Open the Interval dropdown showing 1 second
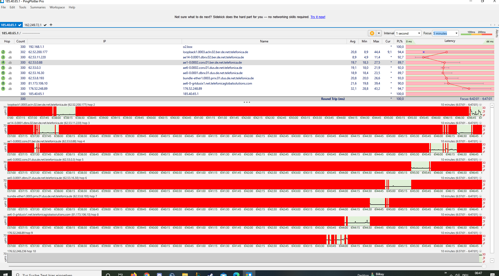The image size is (499, 276). click(408, 33)
